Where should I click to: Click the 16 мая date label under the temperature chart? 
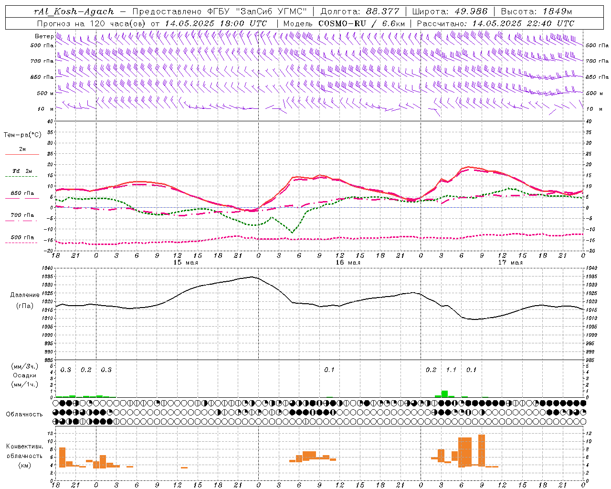[x=348, y=263]
